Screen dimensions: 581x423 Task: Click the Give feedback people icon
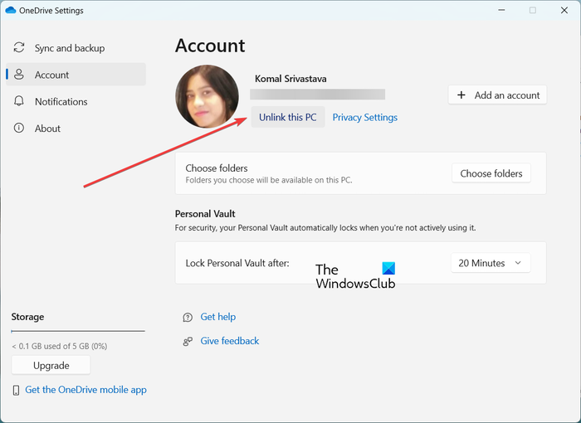188,341
